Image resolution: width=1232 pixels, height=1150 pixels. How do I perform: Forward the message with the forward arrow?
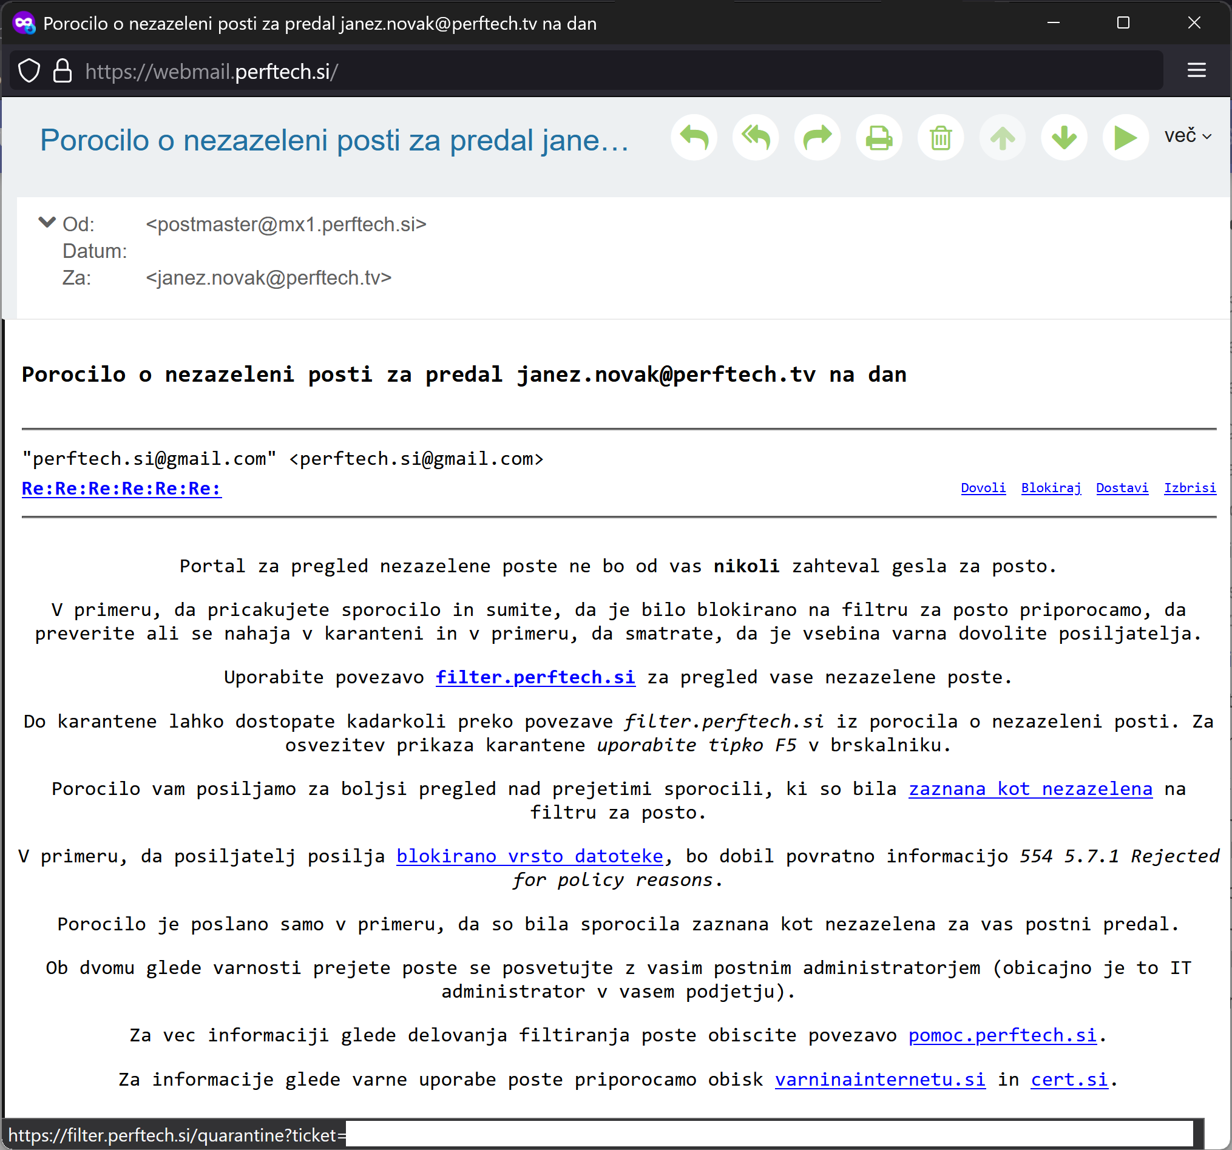tap(817, 138)
